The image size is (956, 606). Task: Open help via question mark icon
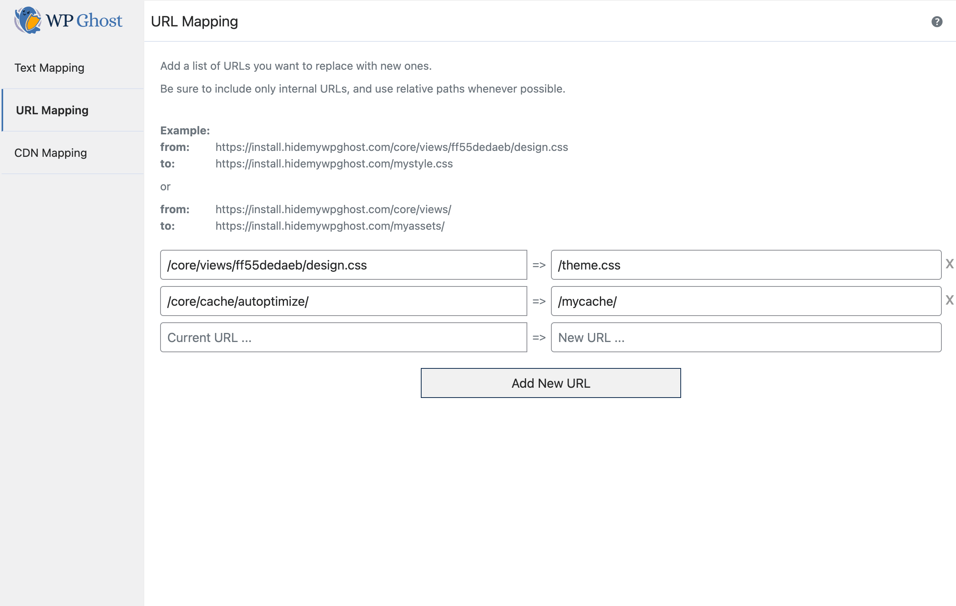click(937, 22)
